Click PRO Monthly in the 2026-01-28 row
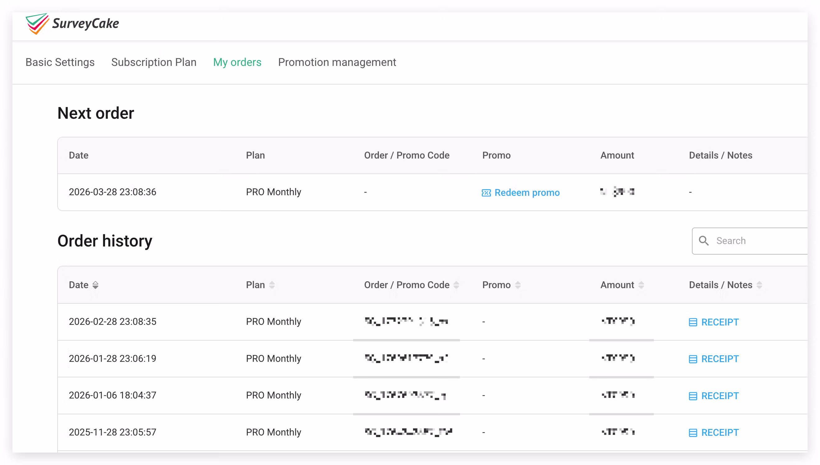Screen dimensions: 820x465 click(x=273, y=358)
